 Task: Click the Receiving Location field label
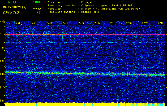click(x=62, y=6)
